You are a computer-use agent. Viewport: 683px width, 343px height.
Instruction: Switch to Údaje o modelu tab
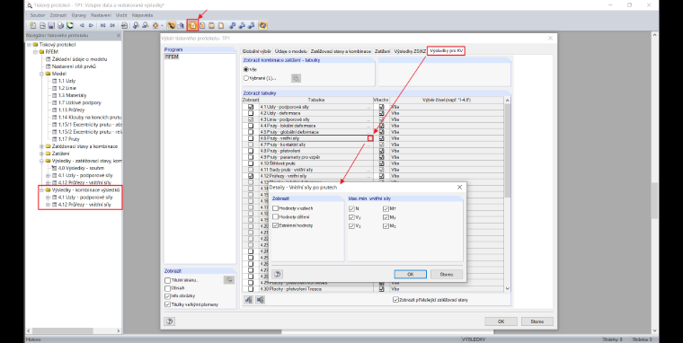(x=291, y=51)
